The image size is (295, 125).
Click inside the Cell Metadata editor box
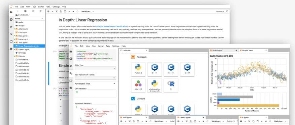tap(95, 93)
